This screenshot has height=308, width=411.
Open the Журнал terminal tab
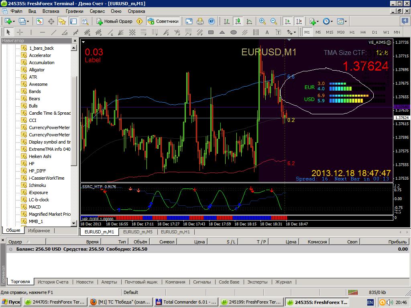pyautogui.click(x=283, y=282)
